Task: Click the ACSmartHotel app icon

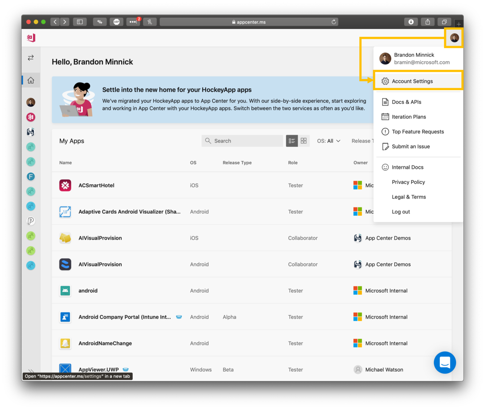Action: coord(65,185)
